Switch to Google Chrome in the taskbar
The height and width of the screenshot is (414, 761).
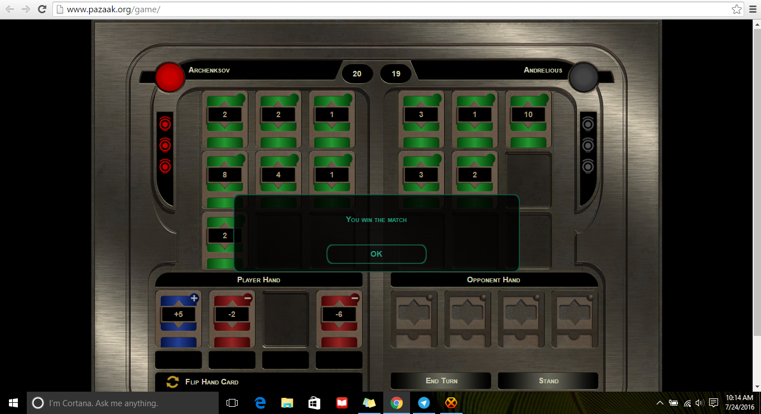click(x=397, y=403)
